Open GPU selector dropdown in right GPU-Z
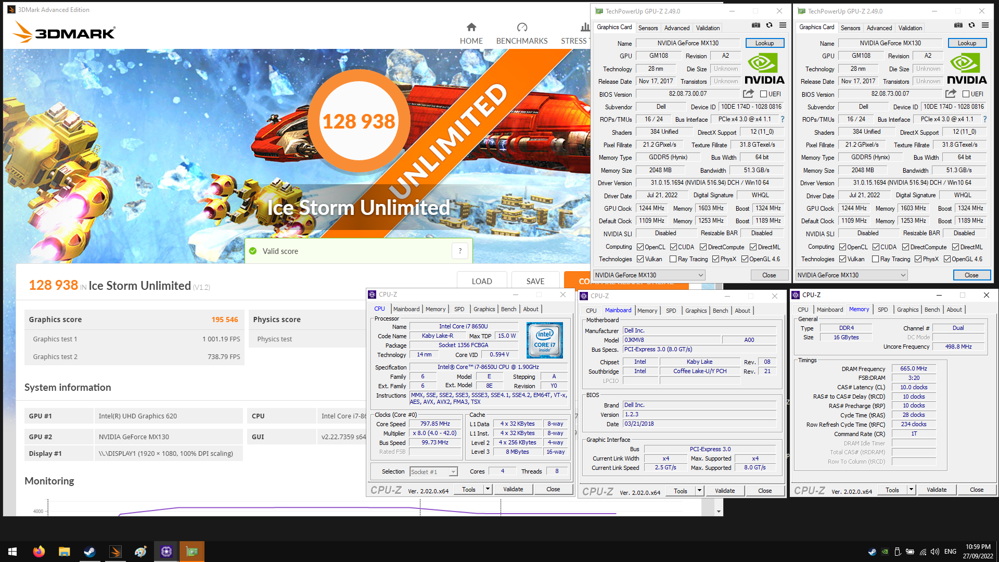 852,275
